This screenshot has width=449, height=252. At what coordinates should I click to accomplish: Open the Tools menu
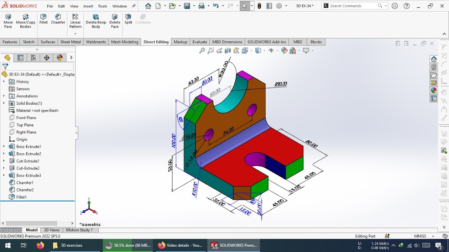[102, 6]
